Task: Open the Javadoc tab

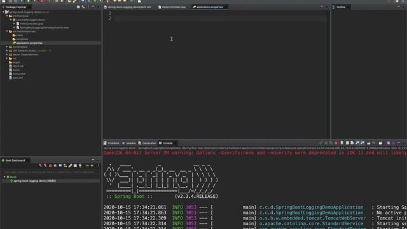Action: [x=129, y=143]
